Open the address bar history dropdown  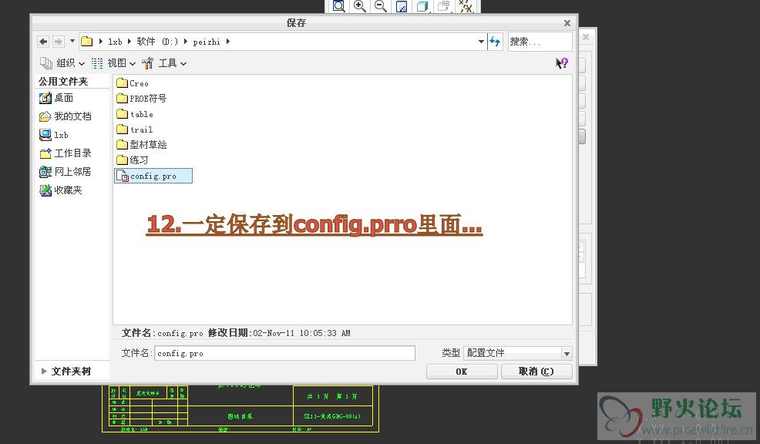(481, 42)
